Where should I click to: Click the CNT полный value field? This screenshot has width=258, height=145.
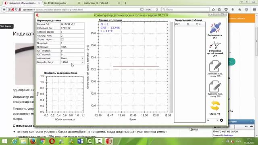pos(72,54)
